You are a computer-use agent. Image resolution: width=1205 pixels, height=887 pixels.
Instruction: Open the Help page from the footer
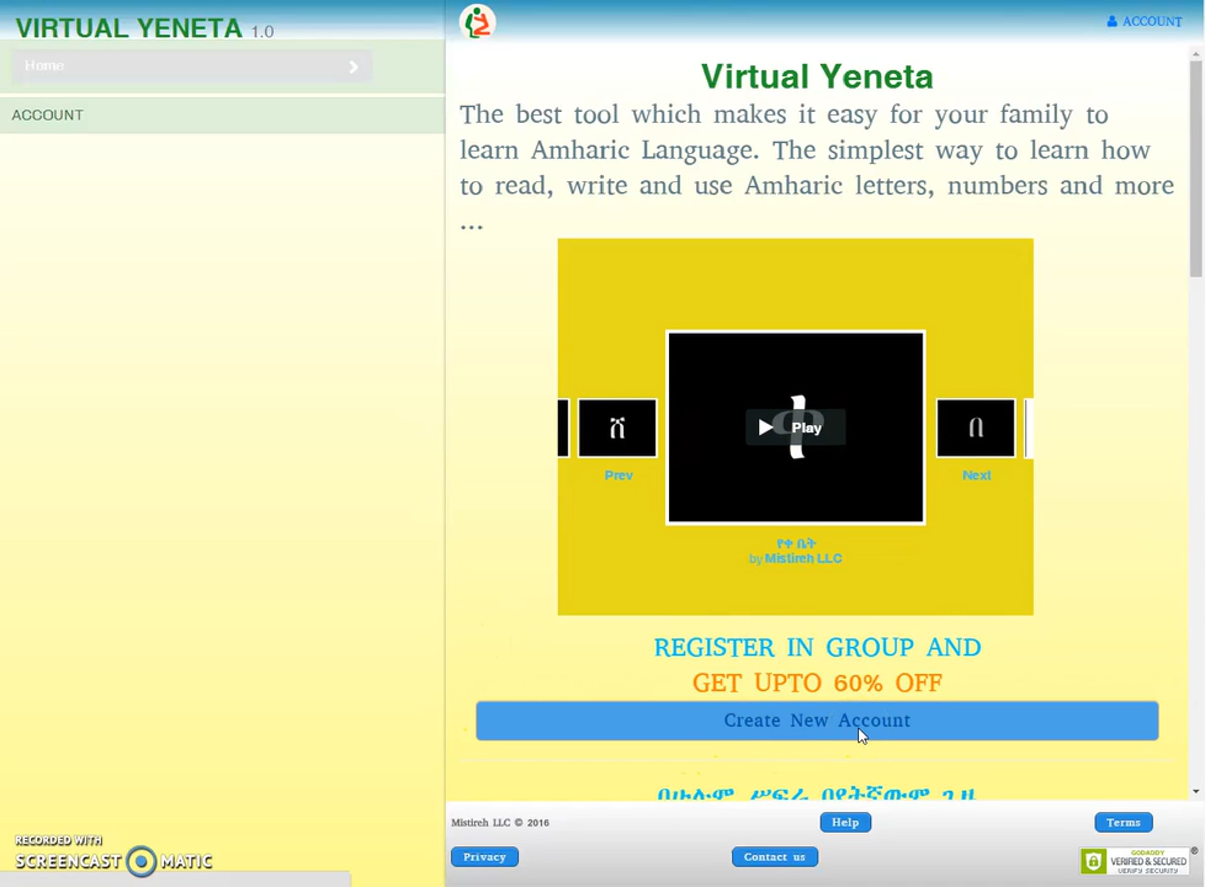point(845,823)
